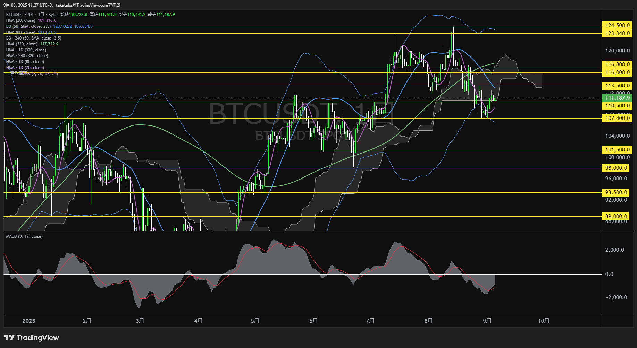The image size is (637, 348).
Task: Click the open value 始値110,723.0
Action: [74, 15]
